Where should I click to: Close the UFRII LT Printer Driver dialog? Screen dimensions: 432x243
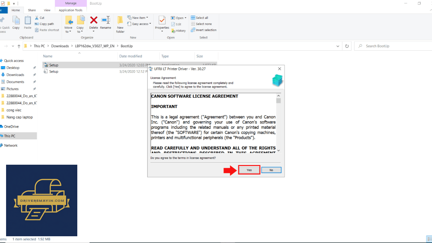279,69
